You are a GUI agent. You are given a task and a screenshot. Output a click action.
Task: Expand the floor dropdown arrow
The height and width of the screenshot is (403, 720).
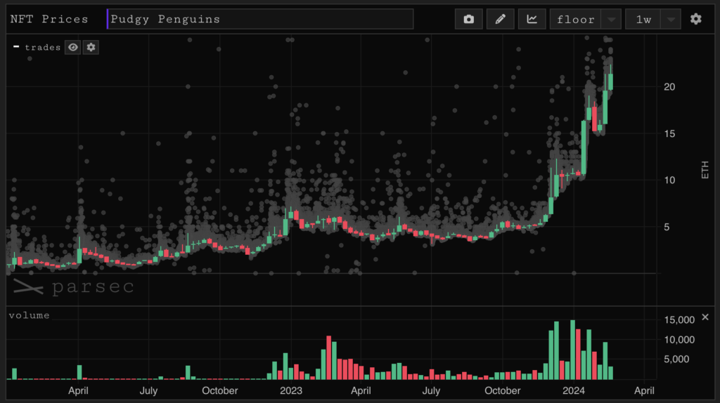click(x=611, y=19)
